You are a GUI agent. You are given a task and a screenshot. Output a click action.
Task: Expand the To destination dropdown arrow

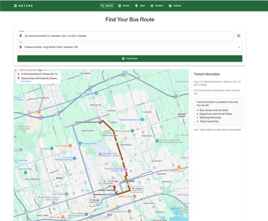239,47
